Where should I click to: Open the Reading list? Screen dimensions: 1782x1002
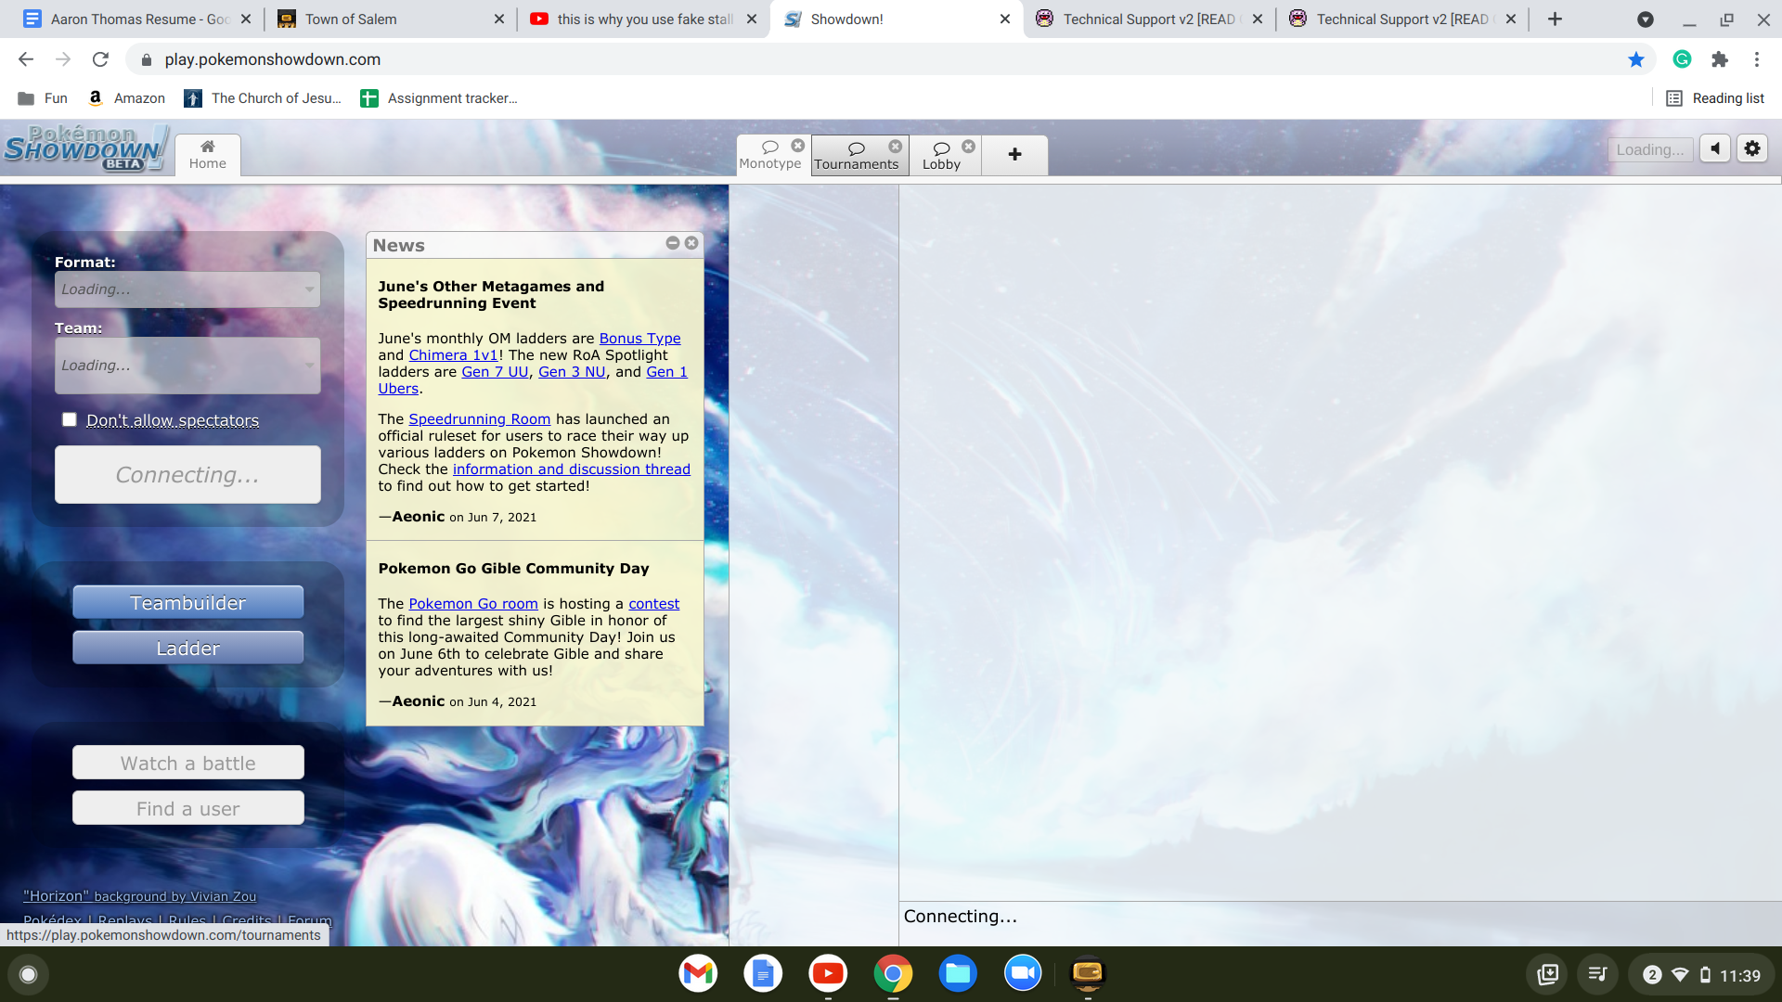click(x=1715, y=98)
